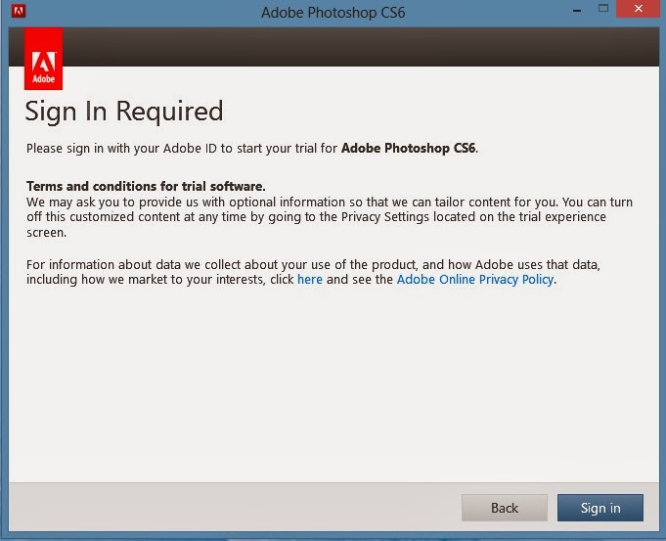Viewport: 666px width, 541px height.
Task: Click the Sign in button
Action: 600,508
